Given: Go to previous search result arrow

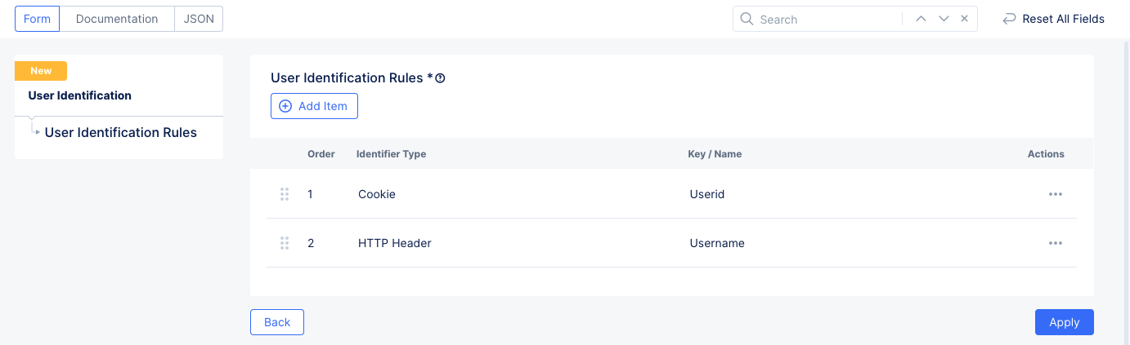Looking at the screenshot, I should click(921, 19).
